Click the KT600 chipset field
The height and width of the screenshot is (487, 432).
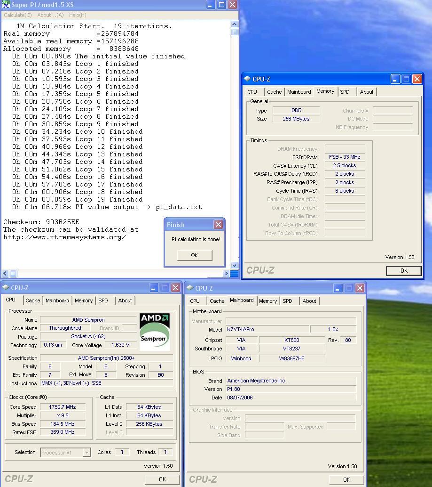(292, 340)
